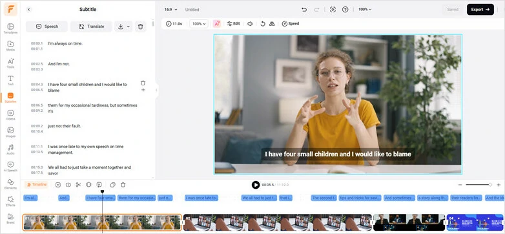This screenshot has width=505, height=234.
Task: Duplicate the clip using the copy icon
Action: [113, 185]
